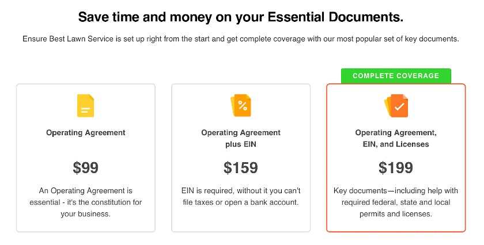Click the "constitution for your business" description text
This screenshot has width=484, height=245.
(x=85, y=202)
